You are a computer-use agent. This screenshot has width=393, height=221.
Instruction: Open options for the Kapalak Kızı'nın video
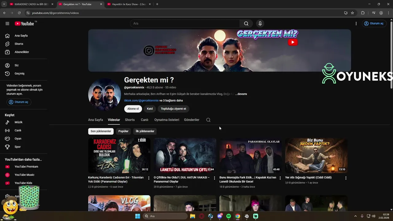coord(280,178)
